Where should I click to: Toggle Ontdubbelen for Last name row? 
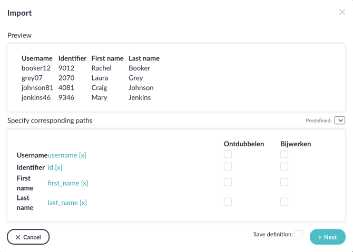[x=228, y=201]
